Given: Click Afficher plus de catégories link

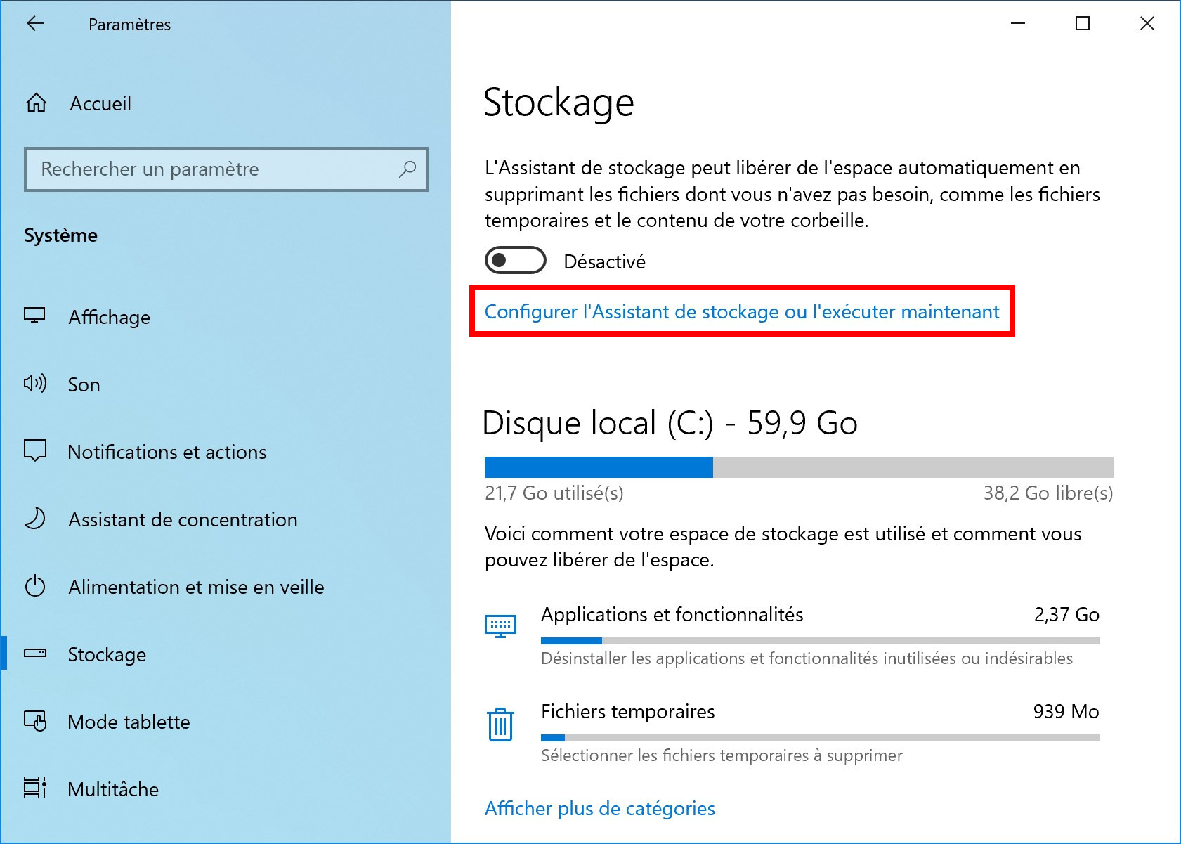Looking at the screenshot, I should tap(600, 808).
